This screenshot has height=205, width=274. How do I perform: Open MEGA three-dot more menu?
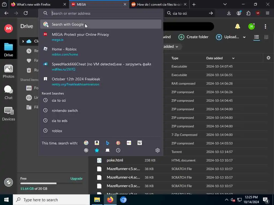265,26
